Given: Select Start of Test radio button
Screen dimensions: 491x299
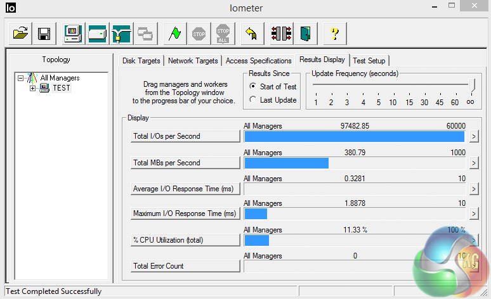Looking at the screenshot, I should pos(253,86).
